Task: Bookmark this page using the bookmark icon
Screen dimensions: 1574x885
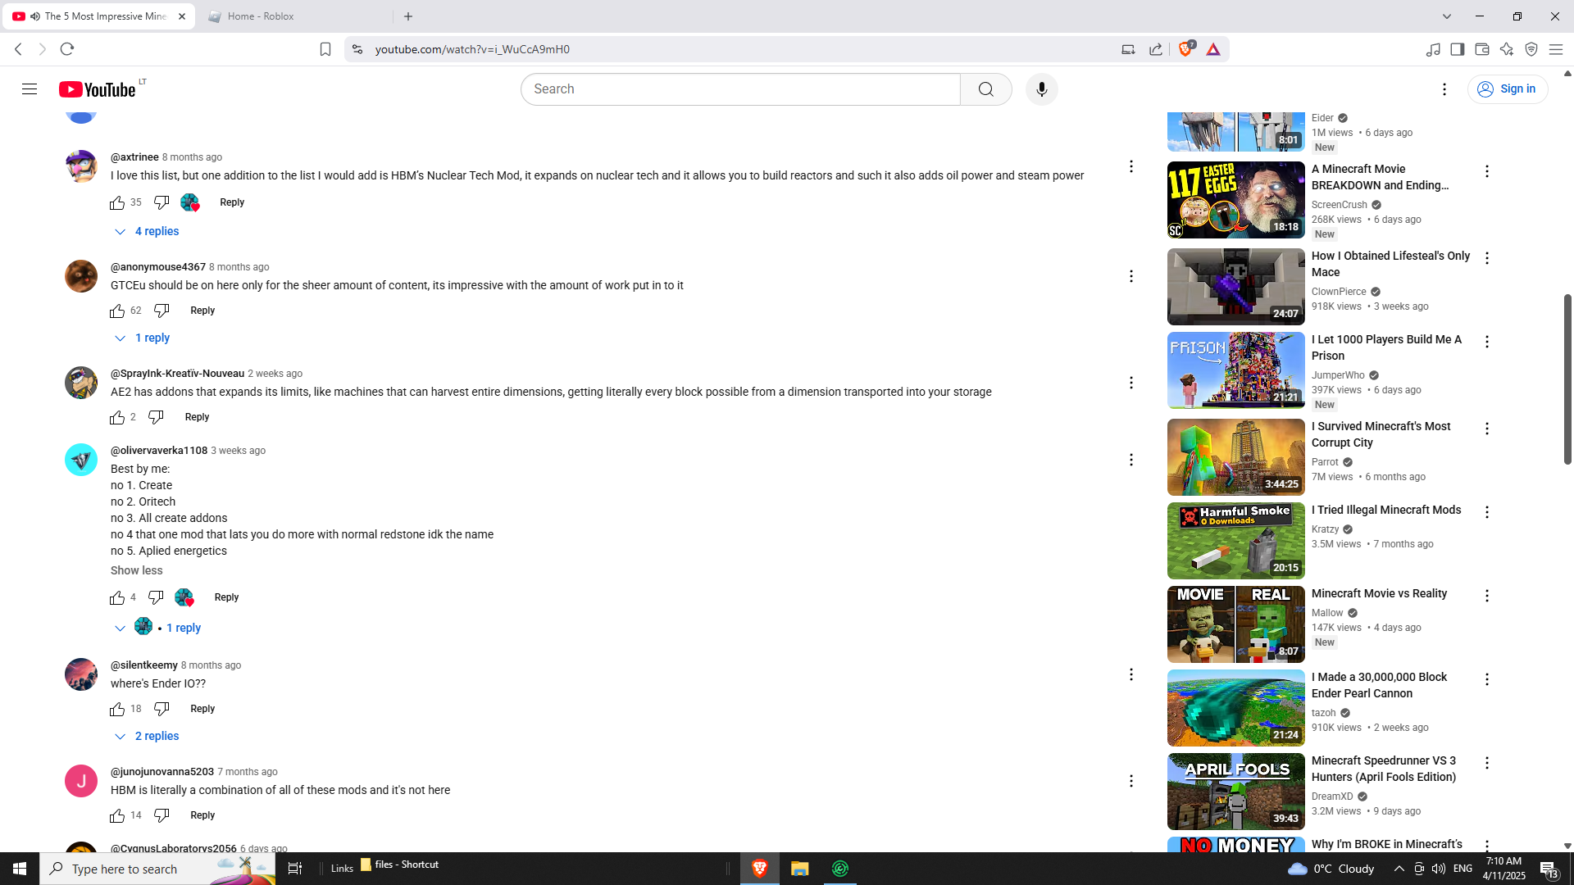Action: tap(325, 49)
